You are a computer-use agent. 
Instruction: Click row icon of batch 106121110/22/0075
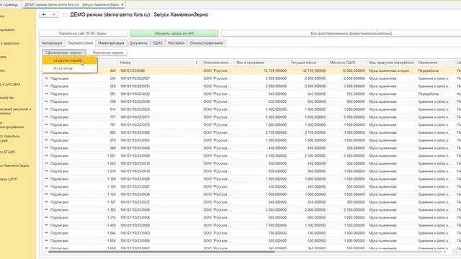click(46, 124)
